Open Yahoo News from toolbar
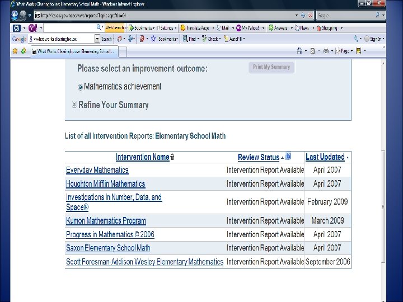 coord(302,28)
